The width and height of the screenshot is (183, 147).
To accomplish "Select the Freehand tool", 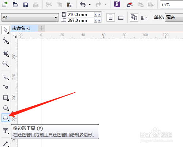I will pyautogui.click(x=5, y=77).
